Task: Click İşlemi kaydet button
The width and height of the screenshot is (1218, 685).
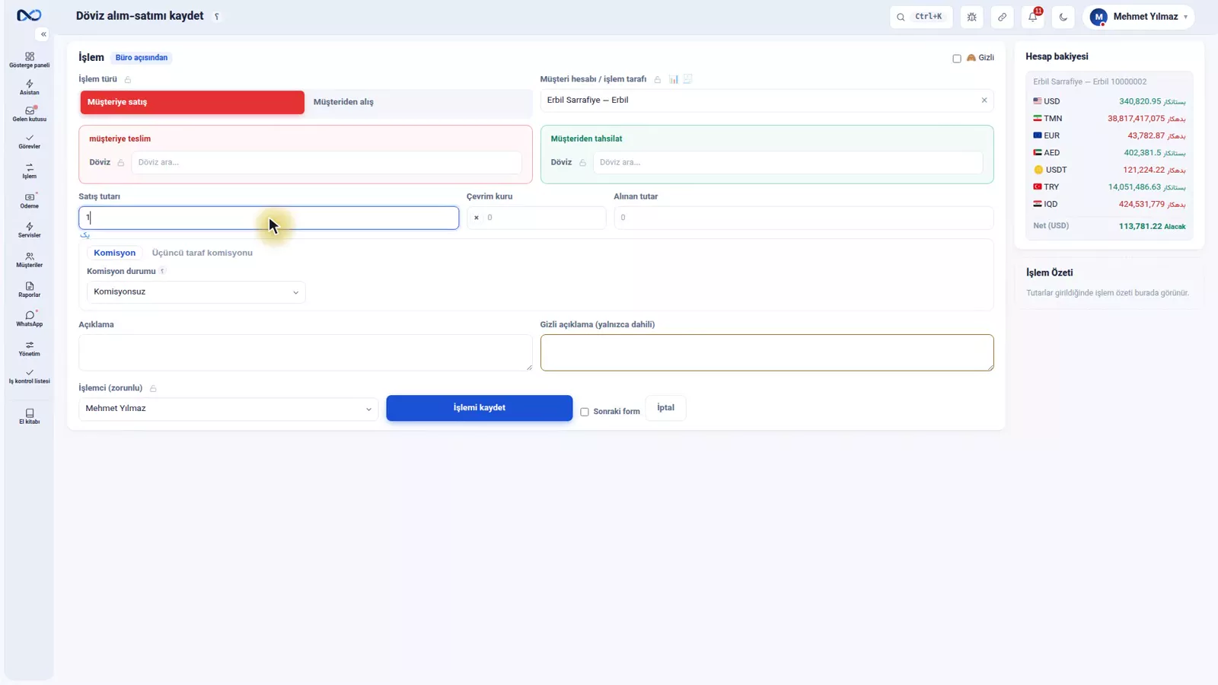Action: click(480, 408)
